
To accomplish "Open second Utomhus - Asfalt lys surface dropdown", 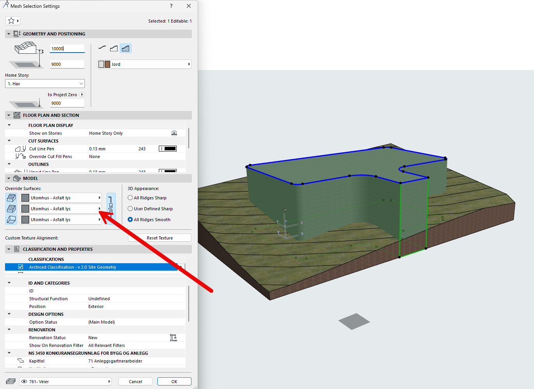I will 61,209.
